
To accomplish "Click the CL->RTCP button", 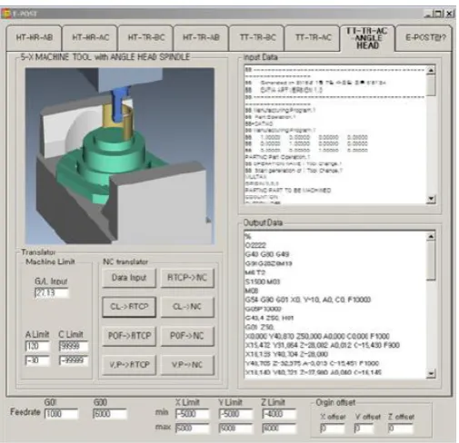I will tap(129, 307).
